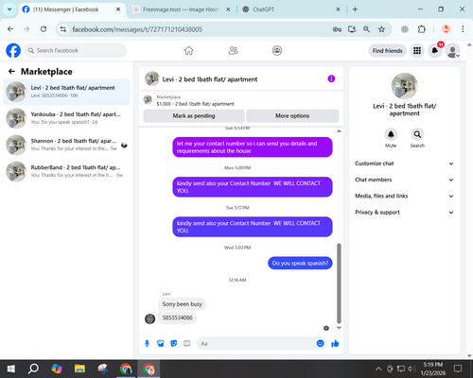Click Find friends button
The height and width of the screenshot is (378, 473).
point(387,51)
